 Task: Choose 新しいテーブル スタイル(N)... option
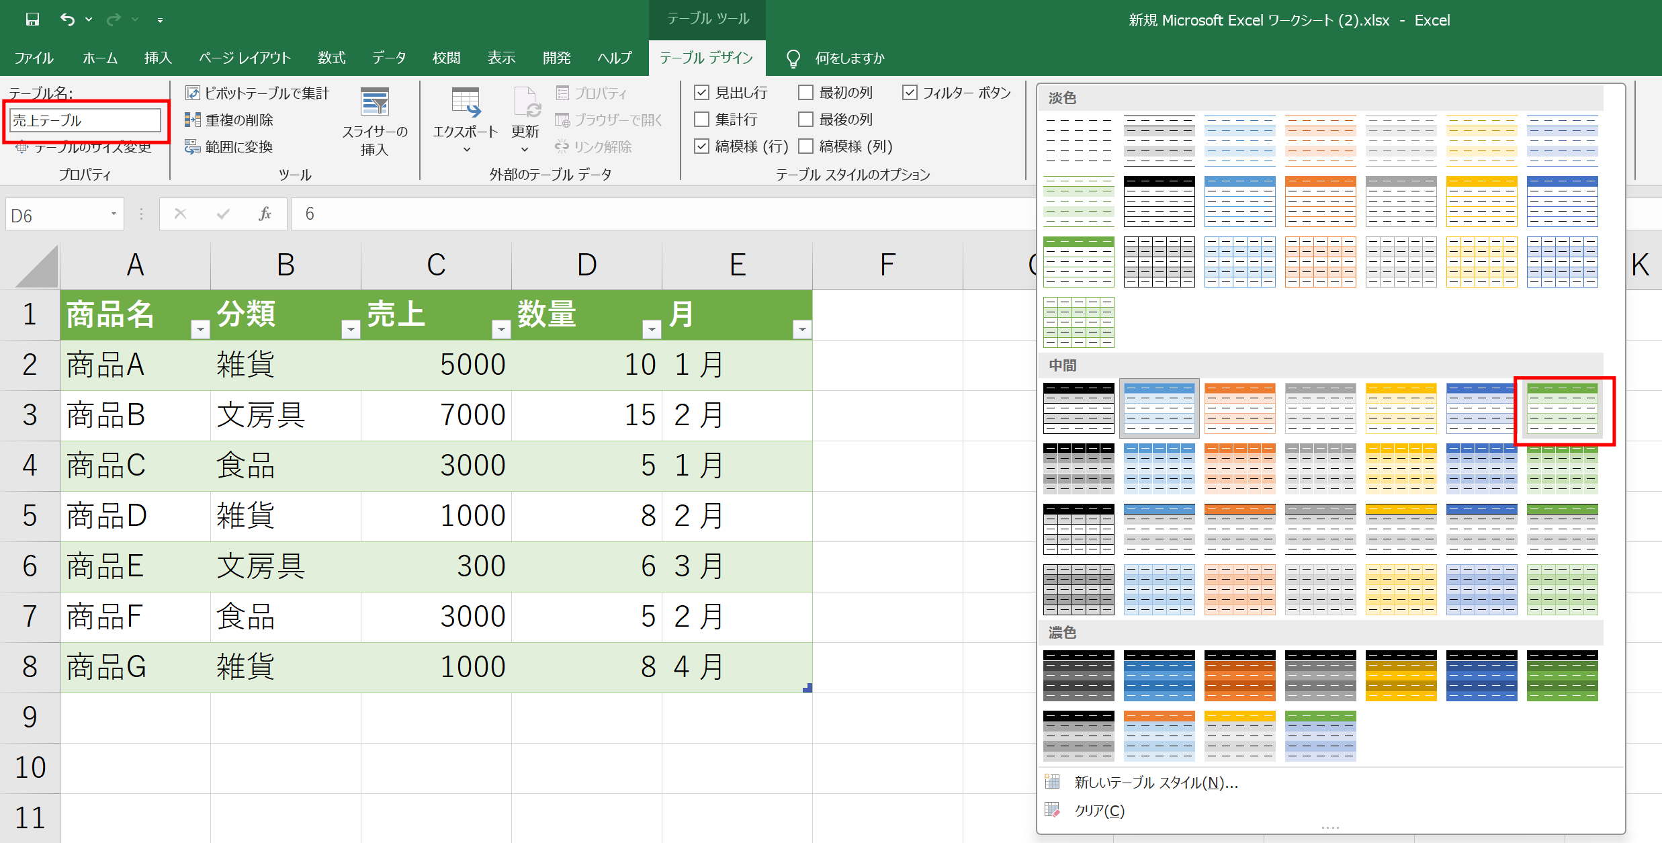click(x=1156, y=783)
